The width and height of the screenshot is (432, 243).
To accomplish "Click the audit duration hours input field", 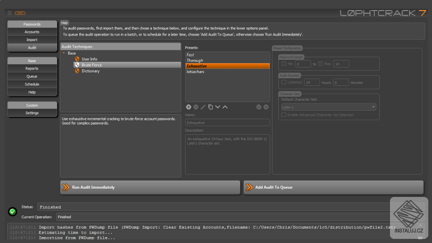I will [x=312, y=82].
